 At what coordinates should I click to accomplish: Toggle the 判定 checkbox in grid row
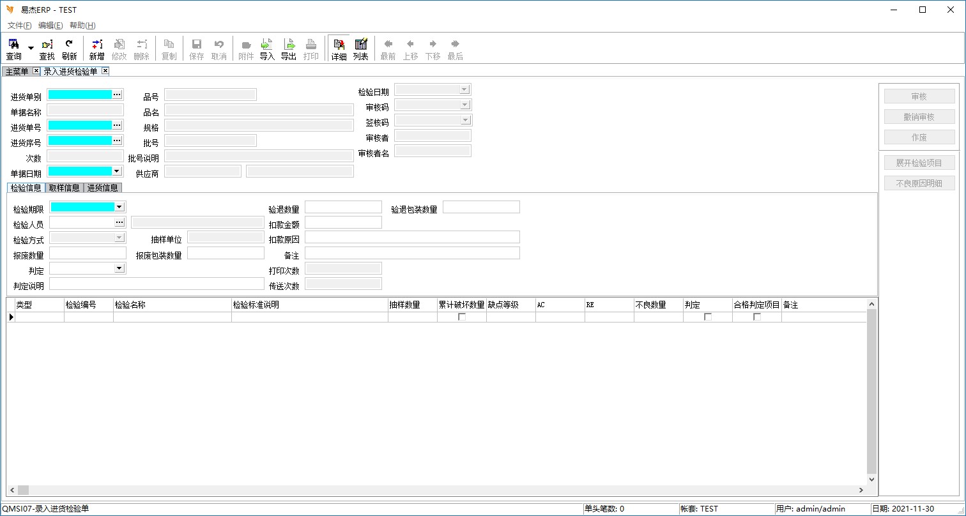(x=708, y=317)
